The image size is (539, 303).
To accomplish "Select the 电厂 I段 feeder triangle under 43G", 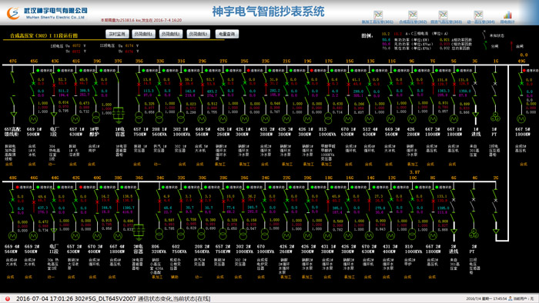I will point(54,115).
